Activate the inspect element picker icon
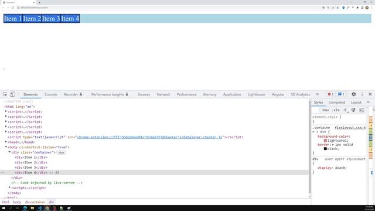Viewport: 375px width, 211px height. click(x=5, y=94)
